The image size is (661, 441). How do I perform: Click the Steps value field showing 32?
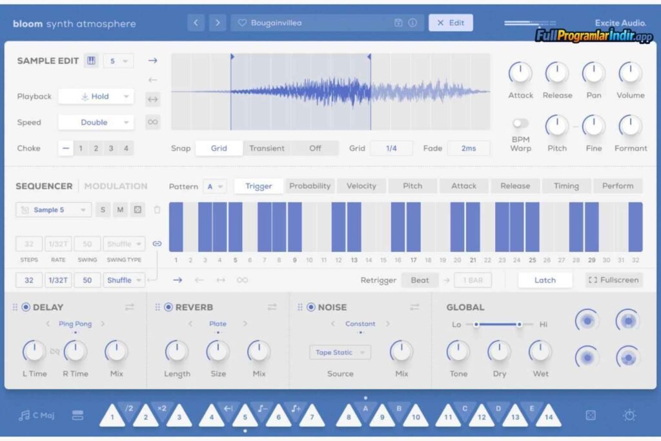click(x=28, y=243)
